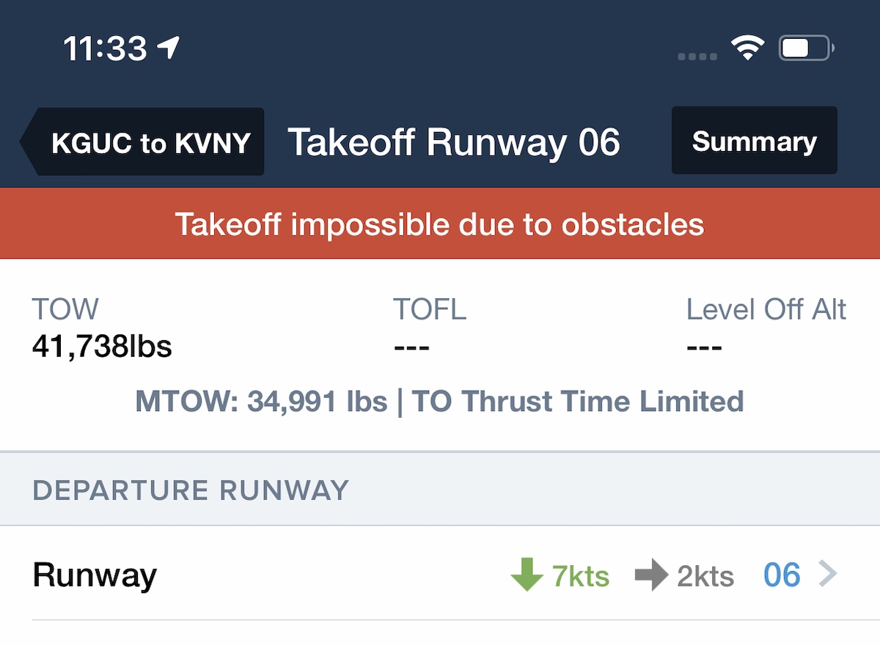
Task: Tap the 2kts crosswind value
Action: coord(705,577)
